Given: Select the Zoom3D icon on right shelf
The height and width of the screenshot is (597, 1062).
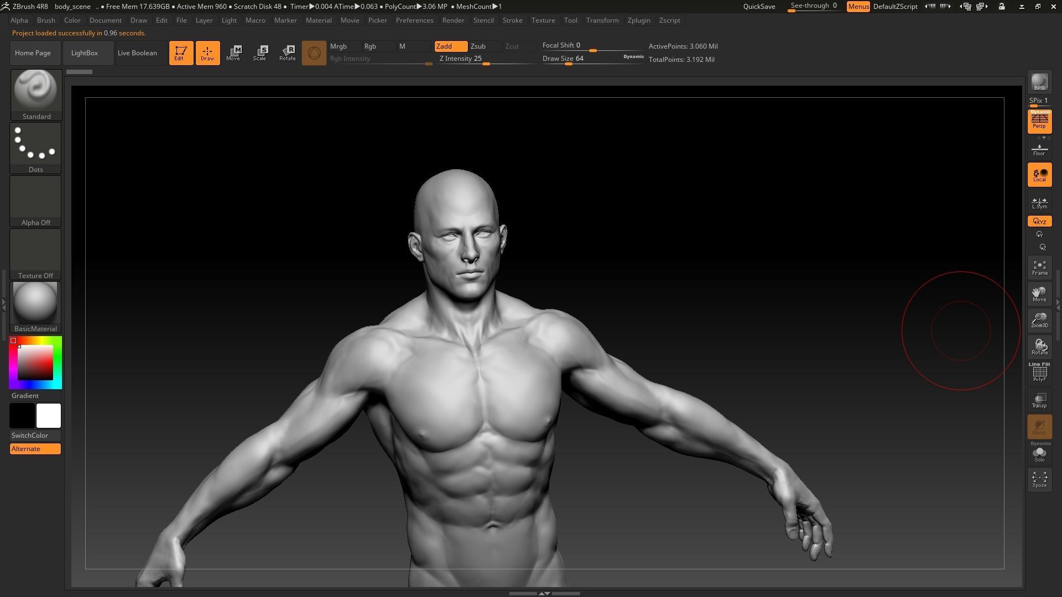Looking at the screenshot, I should tap(1039, 320).
